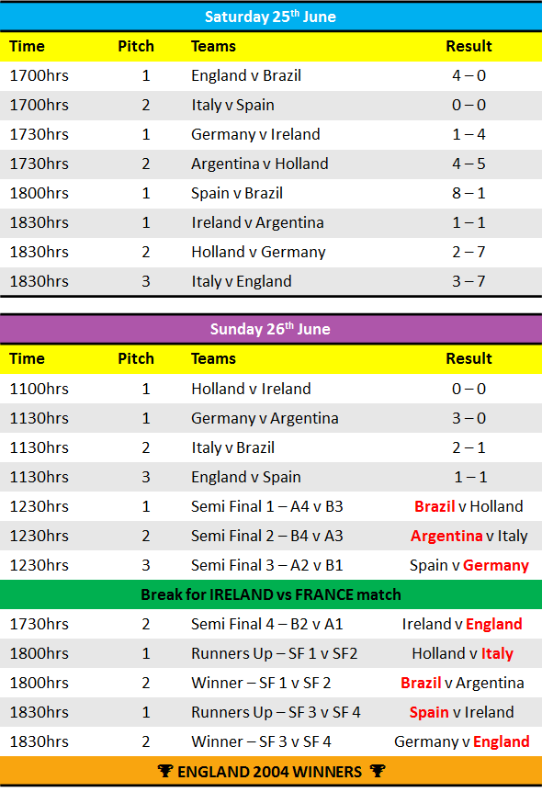Select the Sunday 26th June header

271,329
